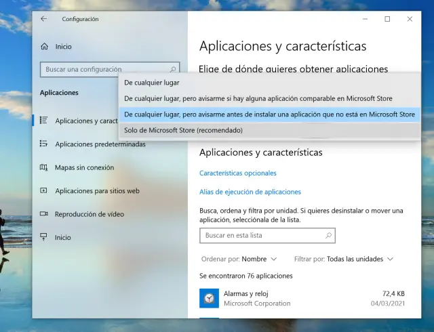The image size is (434, 332).
Task: Open Reproducción de vídeo settings page
Action: [x=89, y=214]
